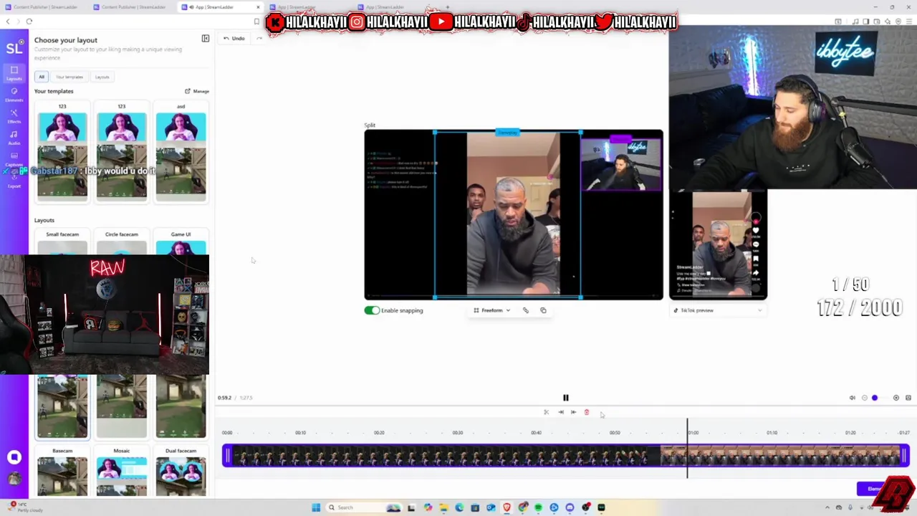Click the Redo arrow beside Undo
The image size is (917, 516).
(x=259, y=38)
